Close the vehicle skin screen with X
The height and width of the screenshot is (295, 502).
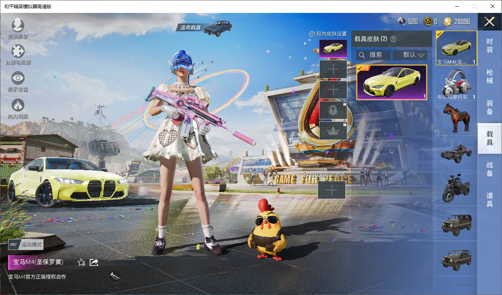(x=489, y=22)
